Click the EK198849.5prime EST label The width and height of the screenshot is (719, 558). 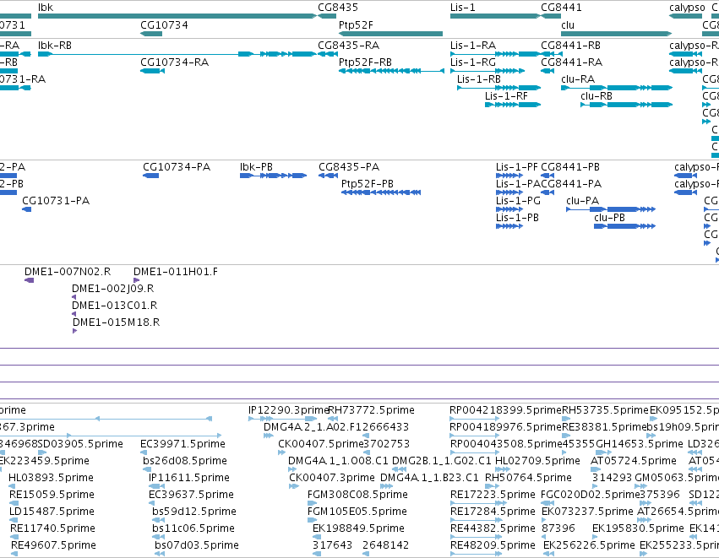click(x=358, y=529)
